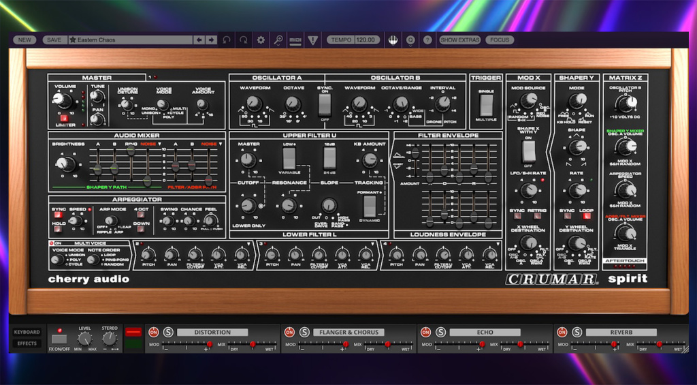The image size is (697, 385).
Task: Open settings via the gear icon
Action: [x=261, y=40]
